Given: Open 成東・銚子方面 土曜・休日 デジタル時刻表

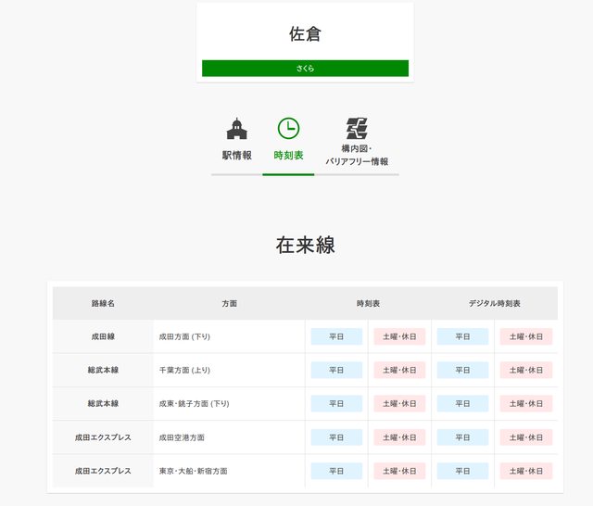Looking at the screenshot, I should click(x=525, y=404).
